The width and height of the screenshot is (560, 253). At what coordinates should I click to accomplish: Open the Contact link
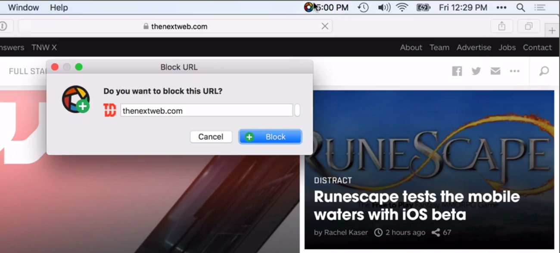[537, 47]
